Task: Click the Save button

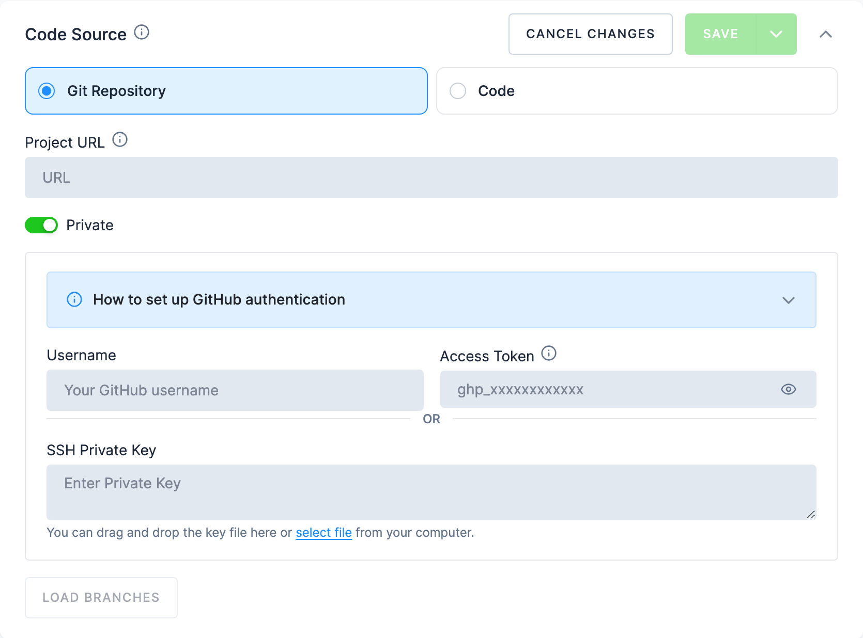Action: click(x=720, y=34)
